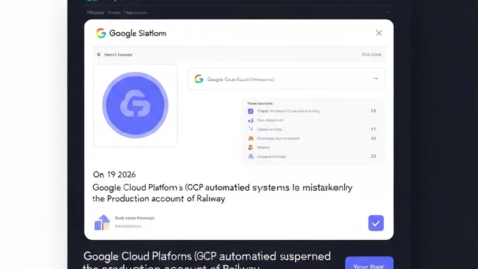Click the value 11 in the third row
Screen dimensions: 478x269
373,129
